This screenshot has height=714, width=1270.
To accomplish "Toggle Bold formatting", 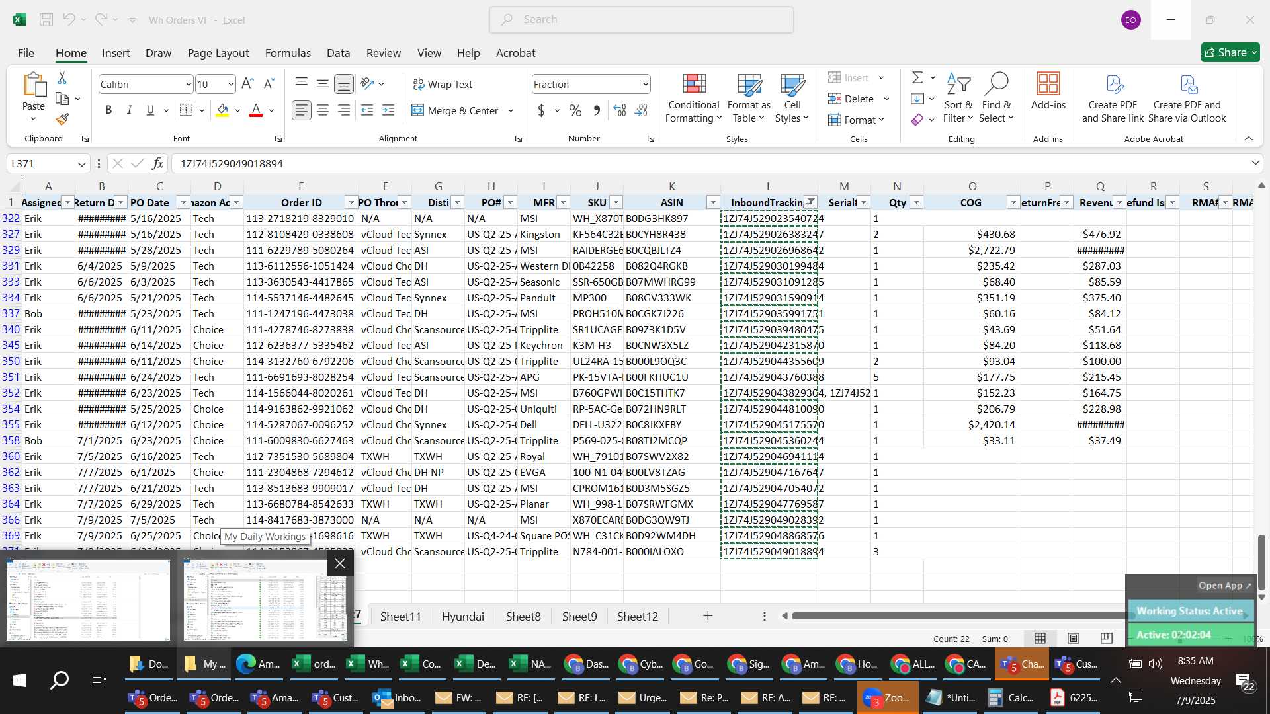I will tap(108, 110).
